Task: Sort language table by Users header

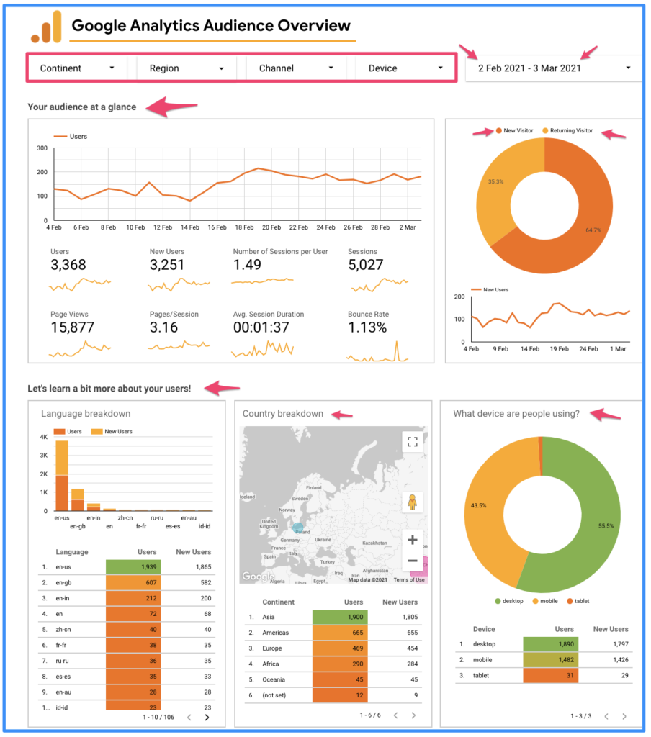Action: point(147,552)
